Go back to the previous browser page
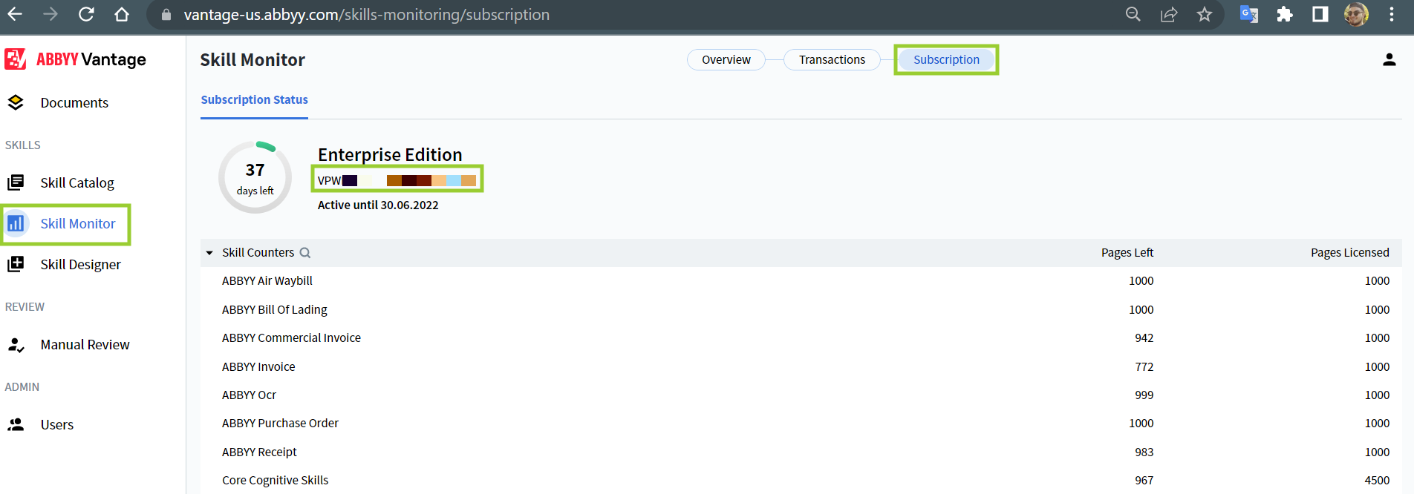Viewport: 1414px width, 494px height. 15,14
